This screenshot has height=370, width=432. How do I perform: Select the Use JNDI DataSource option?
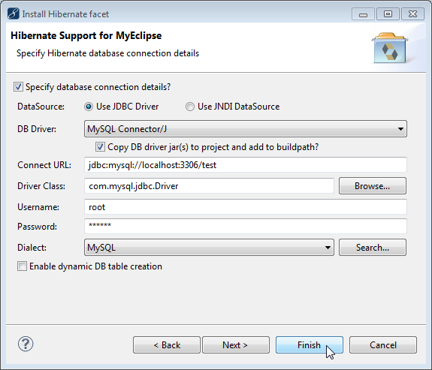pyautogui.click(x=190, y=107)
